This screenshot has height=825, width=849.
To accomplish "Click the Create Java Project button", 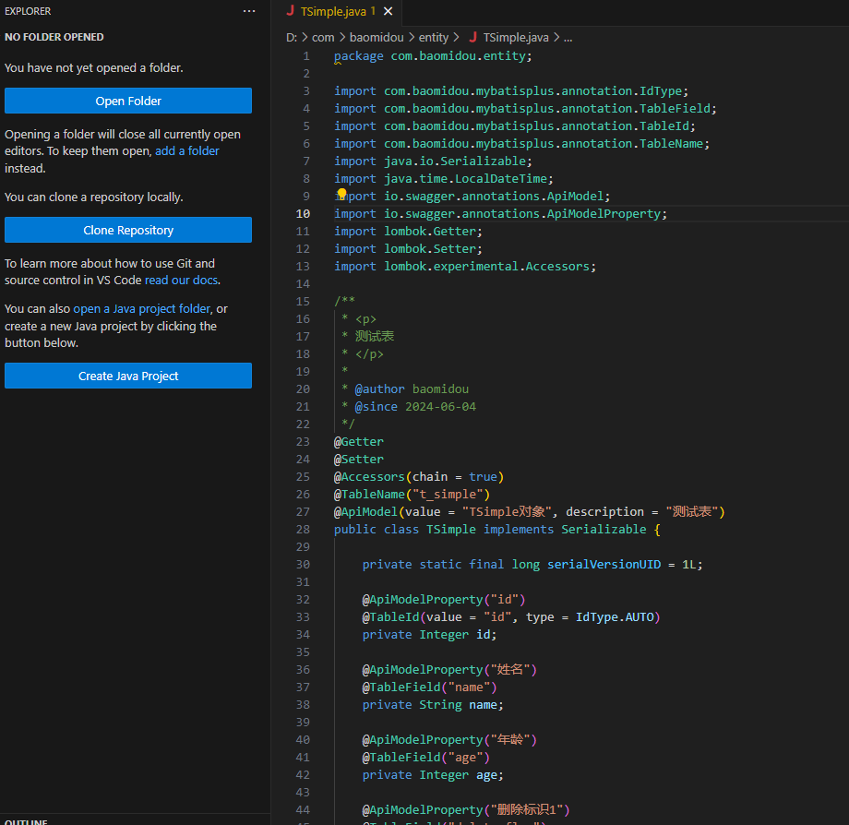I will (x=128, y=376).
